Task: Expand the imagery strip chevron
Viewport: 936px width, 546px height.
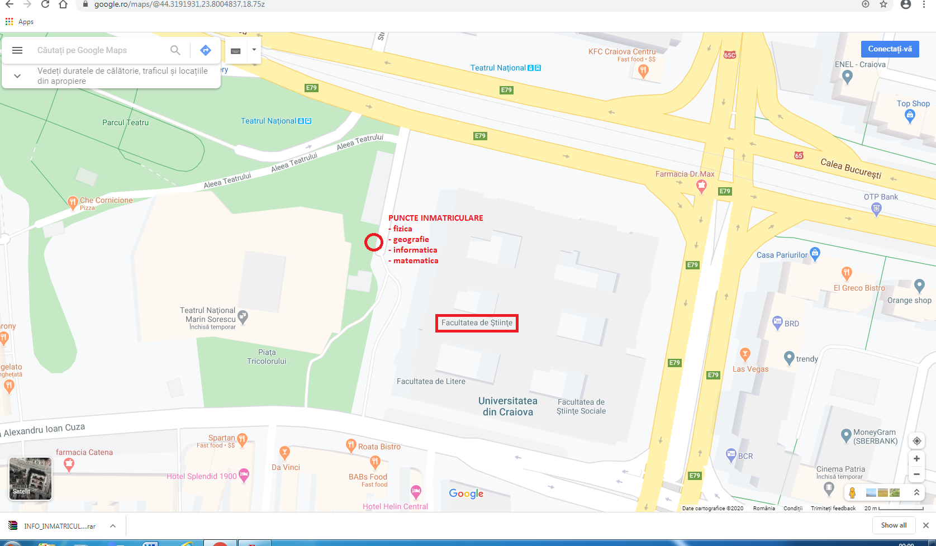Action: point(916,492)
